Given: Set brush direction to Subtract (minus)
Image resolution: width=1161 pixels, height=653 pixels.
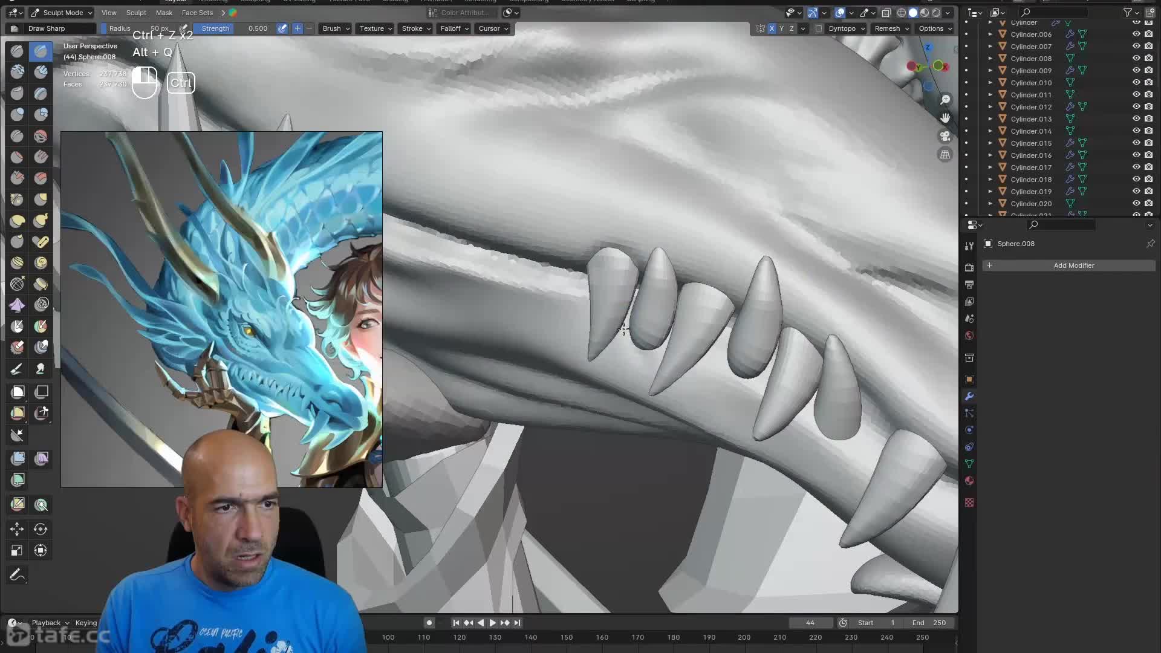Looking at the screenshot, I should [x=310, y=28].
